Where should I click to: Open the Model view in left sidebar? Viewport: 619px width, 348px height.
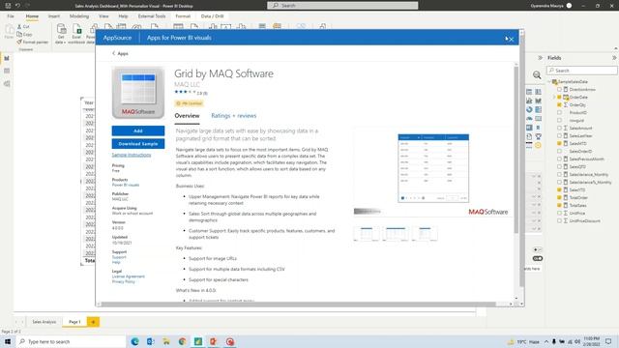click(x=7, y=84)
